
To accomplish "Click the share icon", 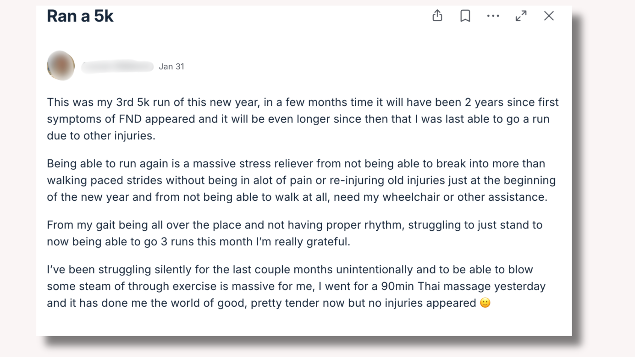I will point(437,16).
